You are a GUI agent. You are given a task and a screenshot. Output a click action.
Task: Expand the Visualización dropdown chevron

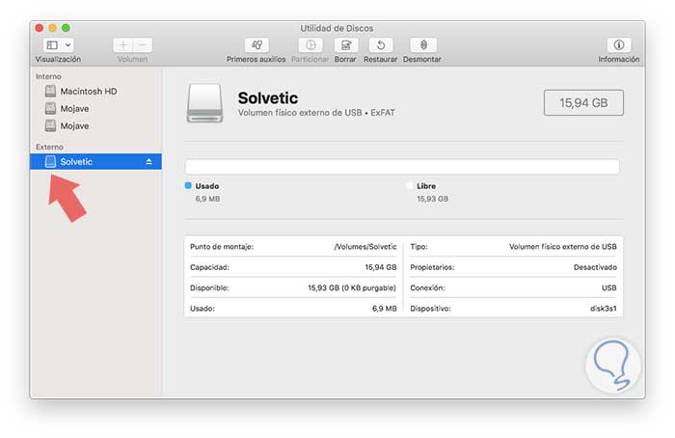click(x=68, y=45)
